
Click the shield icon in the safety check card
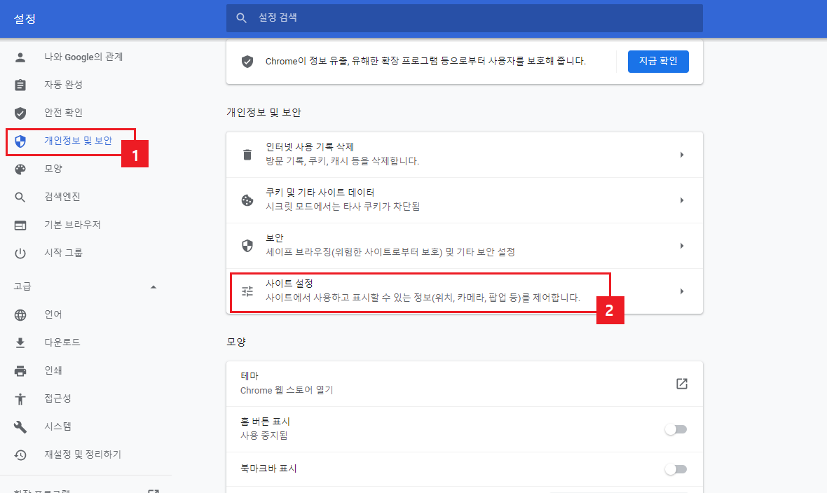(247, 62)
